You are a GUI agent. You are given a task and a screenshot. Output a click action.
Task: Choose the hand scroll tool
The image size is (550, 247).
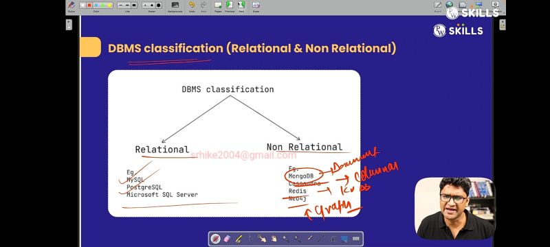pyautogui.click(x=274, y=239)
